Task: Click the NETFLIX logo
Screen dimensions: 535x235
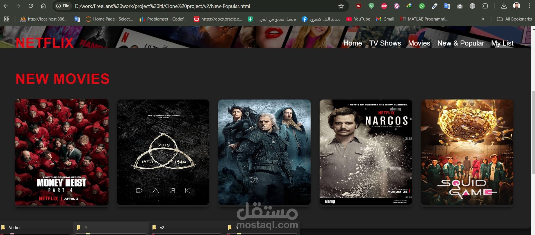Action: (45, 43)
